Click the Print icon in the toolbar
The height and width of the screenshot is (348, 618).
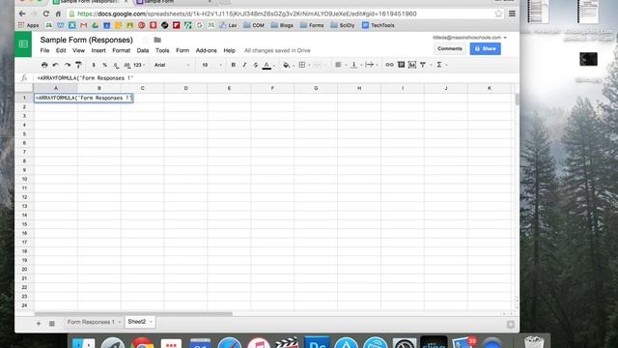pyautogui.click(x=44, y=65)
